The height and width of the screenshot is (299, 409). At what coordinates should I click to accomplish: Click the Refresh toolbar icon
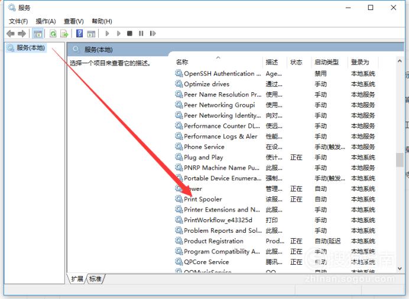click(x=53, y=33)
